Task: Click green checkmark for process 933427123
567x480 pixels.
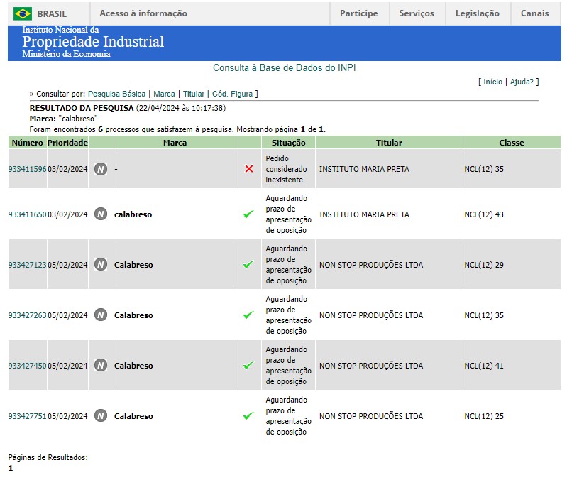Action: [x=248, y=264]
